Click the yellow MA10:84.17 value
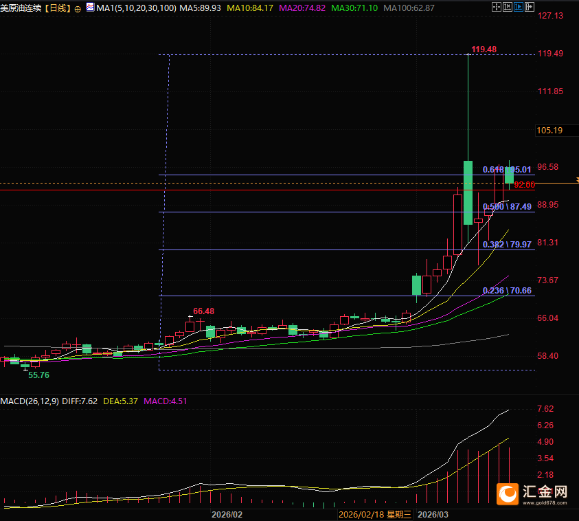 tap(250, 8)
